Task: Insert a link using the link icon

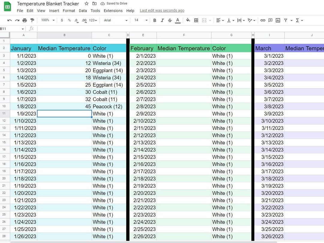Action: (x=263, y=20)
